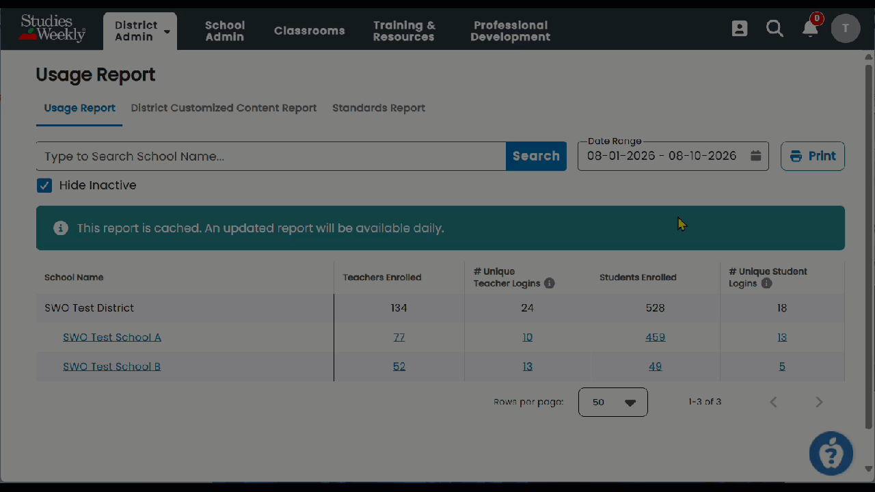Open the Rows per page dropdown
875x492 pixels.
[613, 402]
